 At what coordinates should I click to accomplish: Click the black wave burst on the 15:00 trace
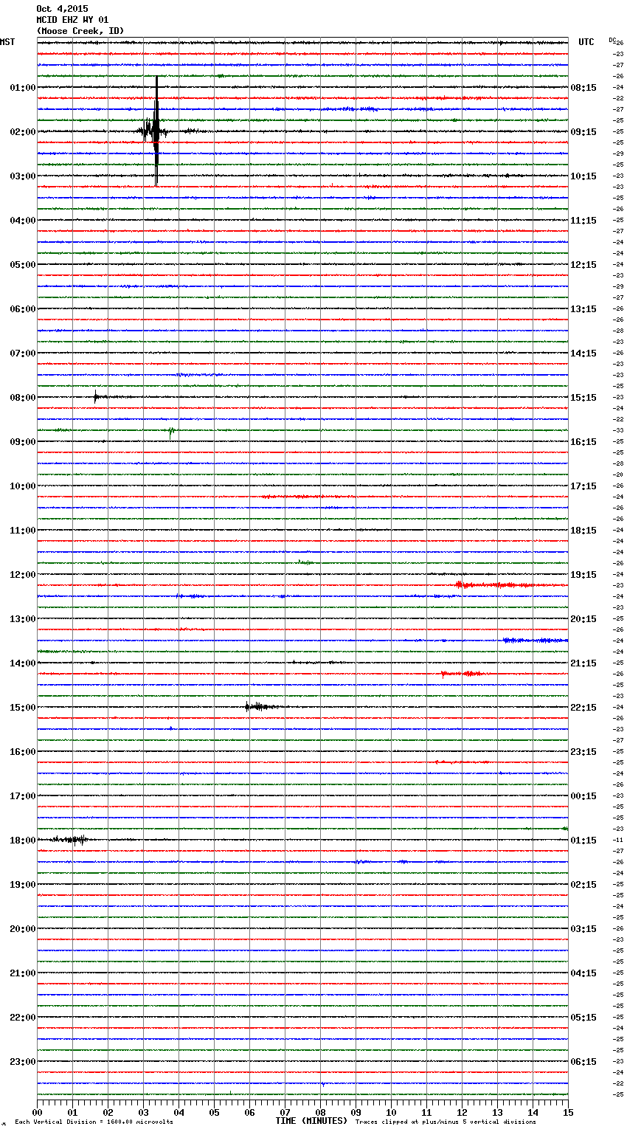tap(257, 707)
